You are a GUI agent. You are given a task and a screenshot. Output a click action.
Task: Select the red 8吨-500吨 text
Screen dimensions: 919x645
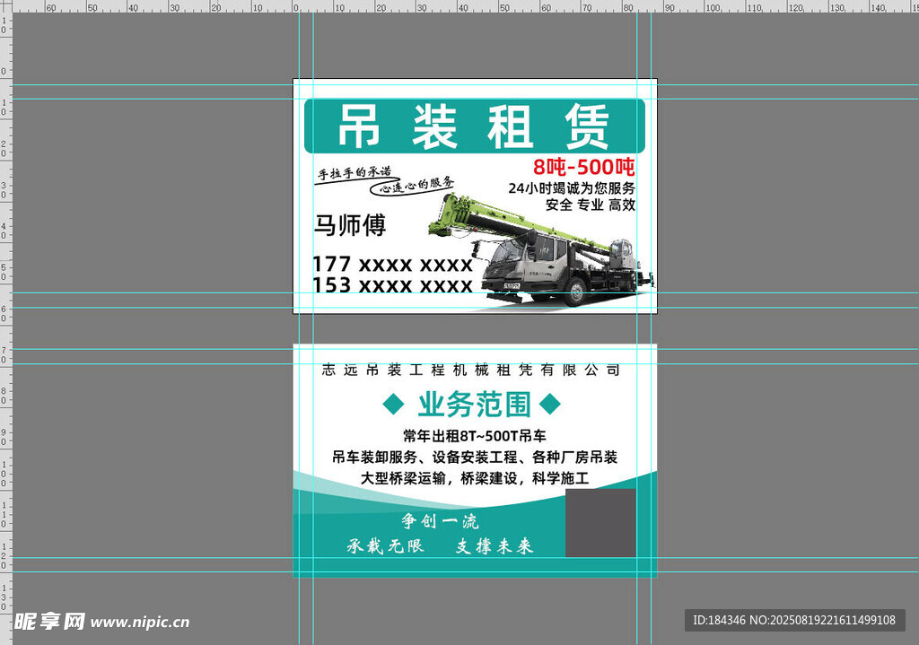[583, 167]
